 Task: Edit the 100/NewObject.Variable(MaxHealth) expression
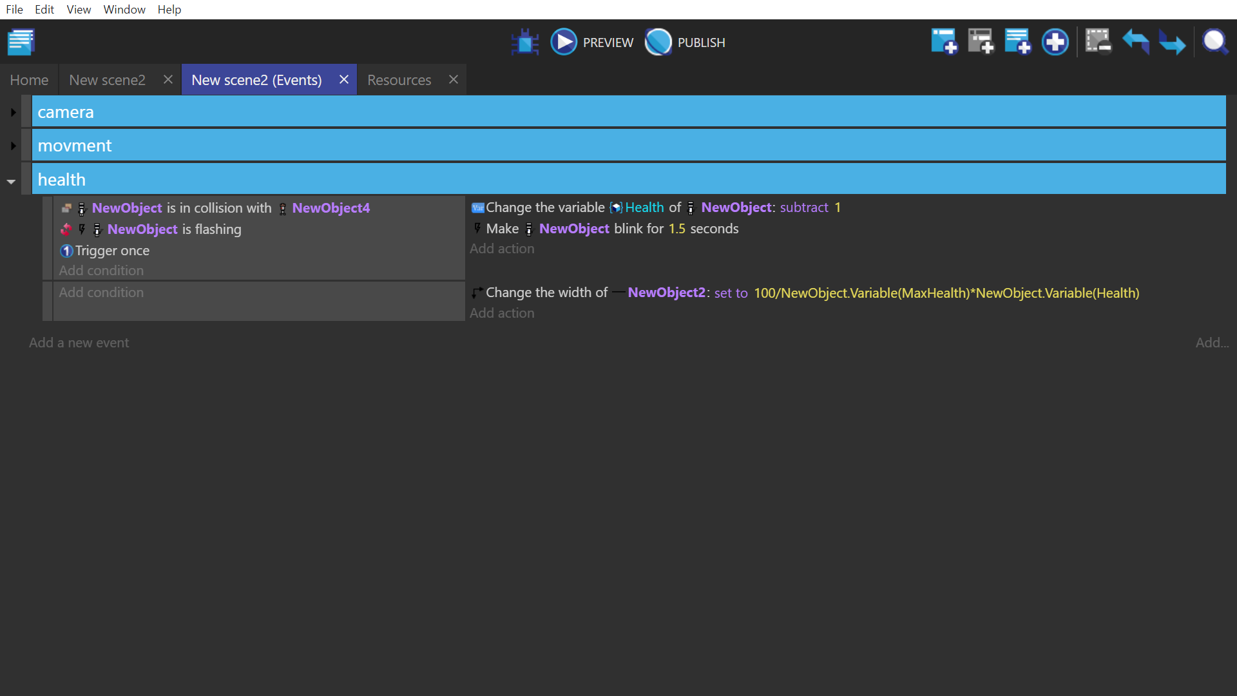[946, 293]
